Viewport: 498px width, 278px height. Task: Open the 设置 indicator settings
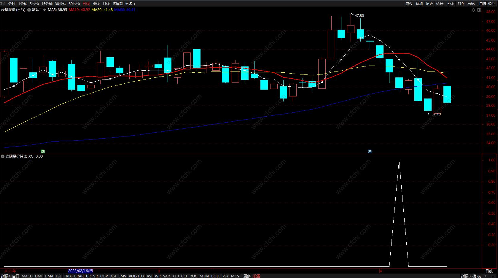click(x=257, y=276)
